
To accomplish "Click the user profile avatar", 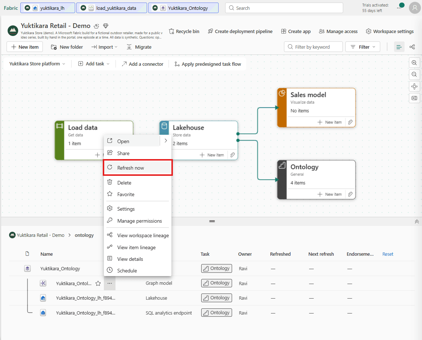I will [x=415, y=8].
